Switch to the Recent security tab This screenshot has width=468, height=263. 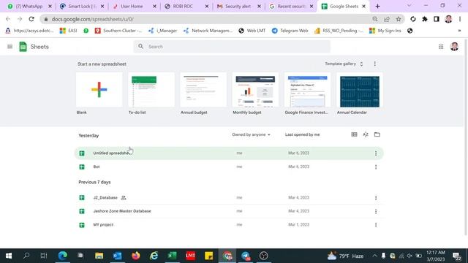click(x=291, y=7)
